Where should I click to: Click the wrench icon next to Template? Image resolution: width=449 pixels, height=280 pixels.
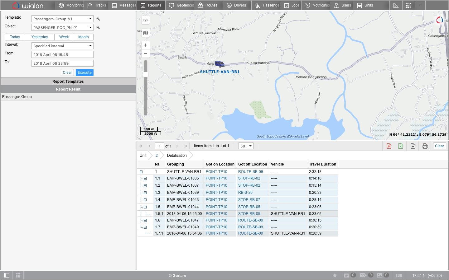98,19
